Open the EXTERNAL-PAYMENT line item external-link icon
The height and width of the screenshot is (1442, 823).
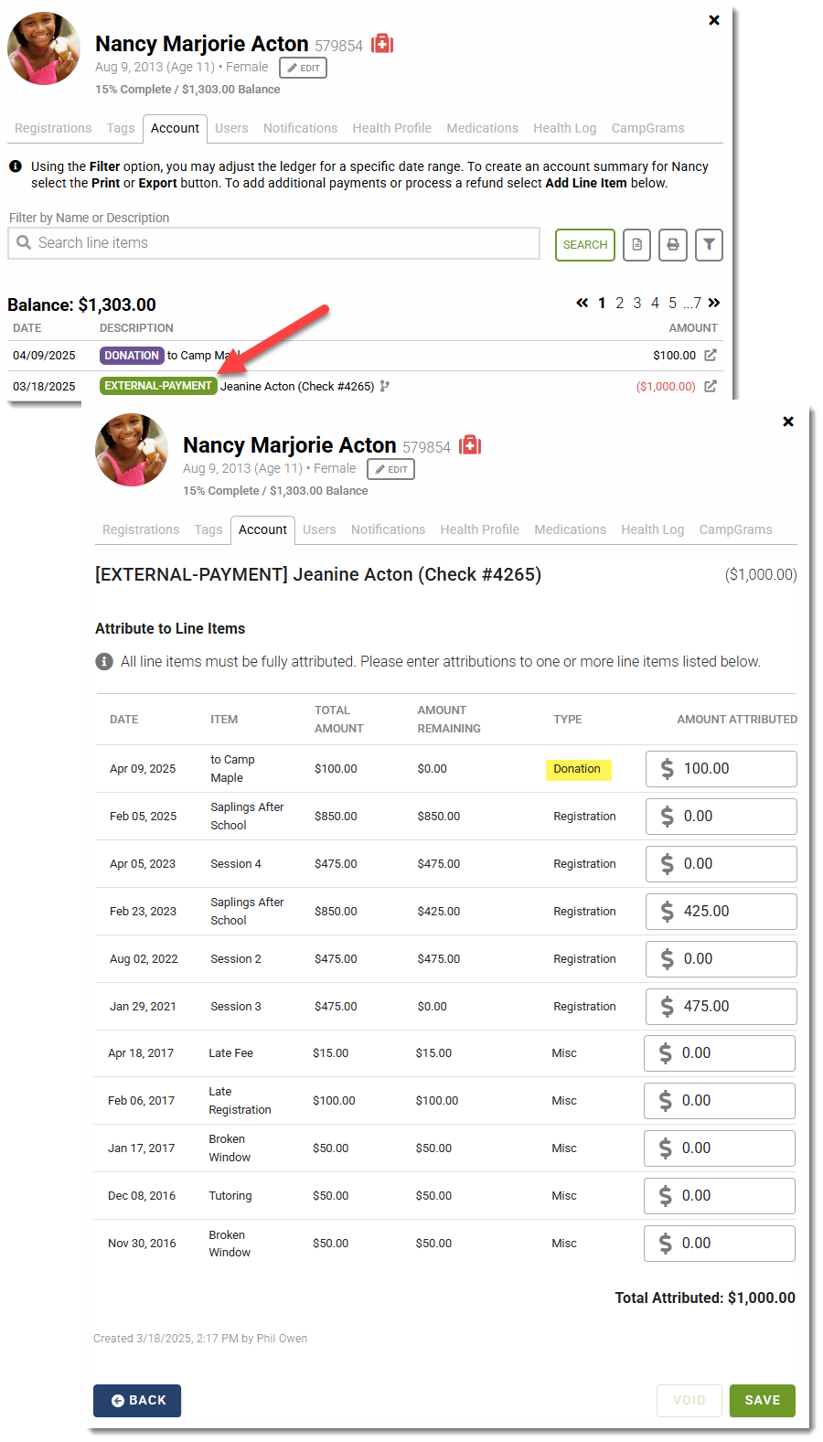click(x=711, y=386)
